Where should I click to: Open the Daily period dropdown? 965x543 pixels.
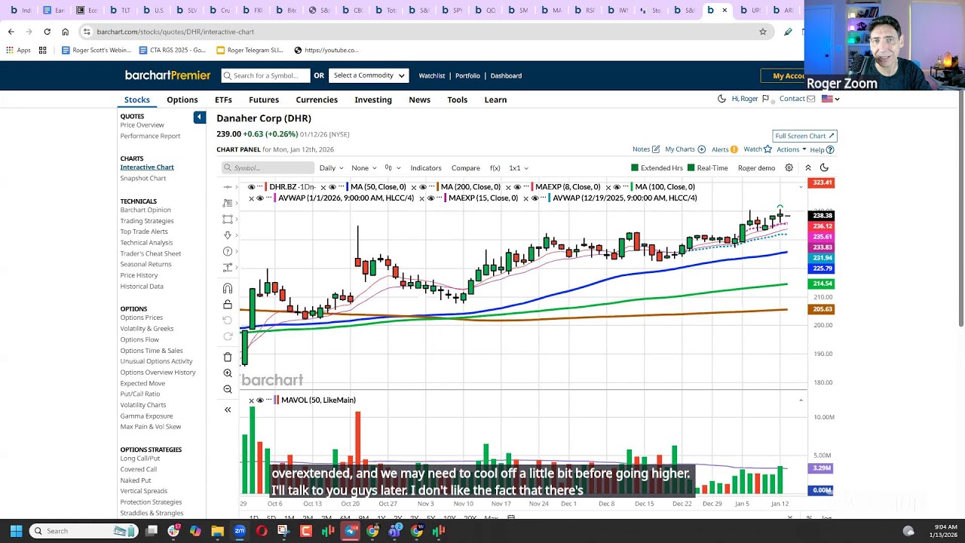point(331,167)
